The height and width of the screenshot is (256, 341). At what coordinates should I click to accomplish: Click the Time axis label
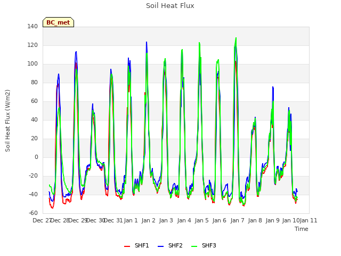(302, 229)
